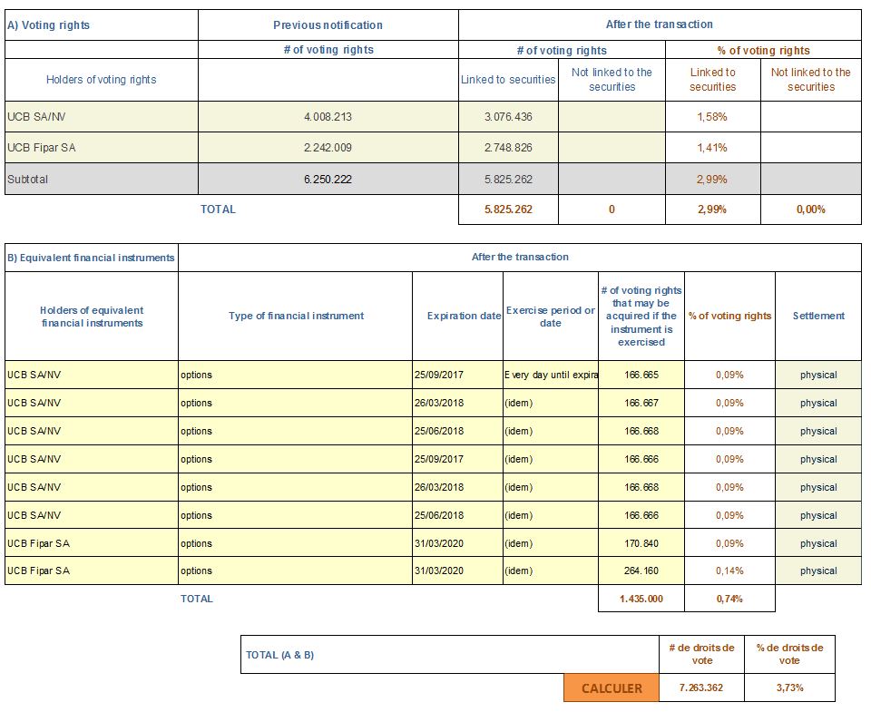Click the 0,14% voting rights cell

[x=729, y=571]
